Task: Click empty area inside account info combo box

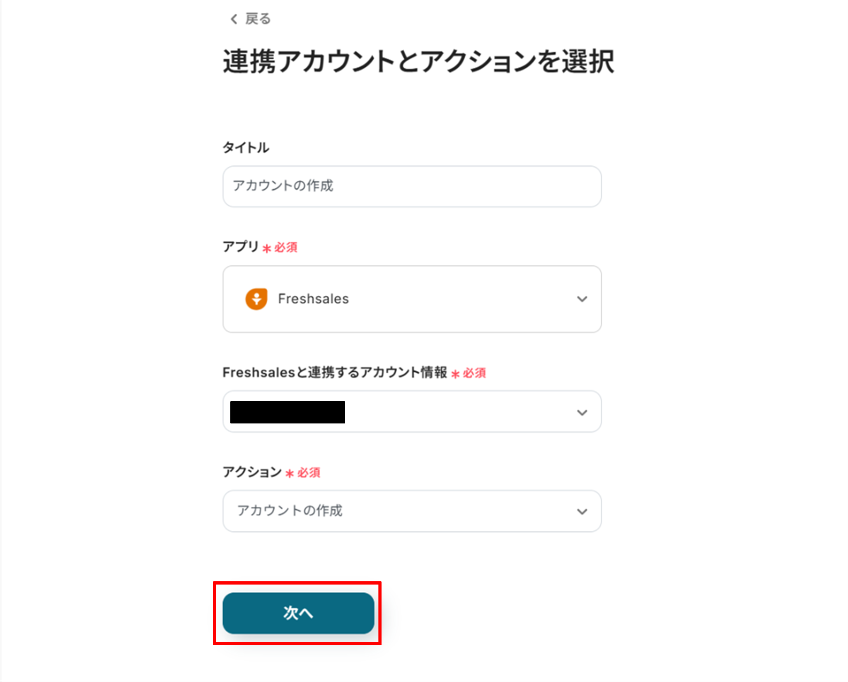Action: pyautogui.click(x=456, y=412)
